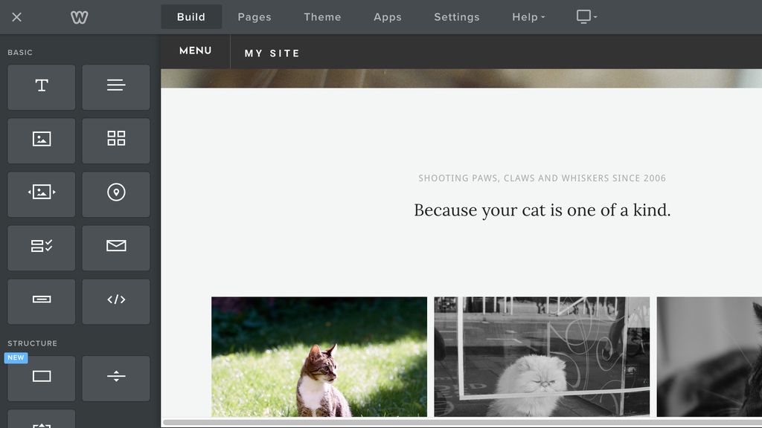Viewport: 762px width, 428px height.
Task: Open the device preview dropdown
Action: click(585, 16)
